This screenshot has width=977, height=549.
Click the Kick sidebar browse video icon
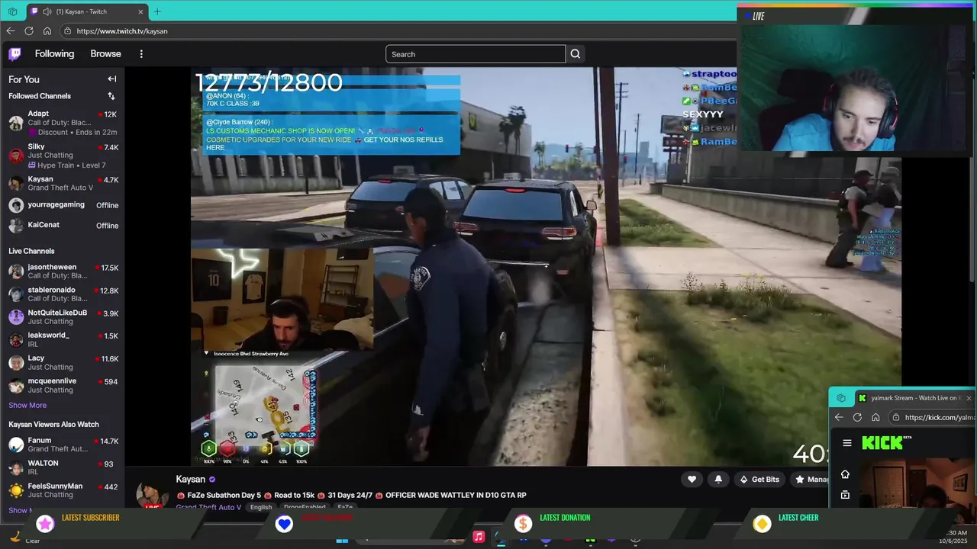(845, 495)
